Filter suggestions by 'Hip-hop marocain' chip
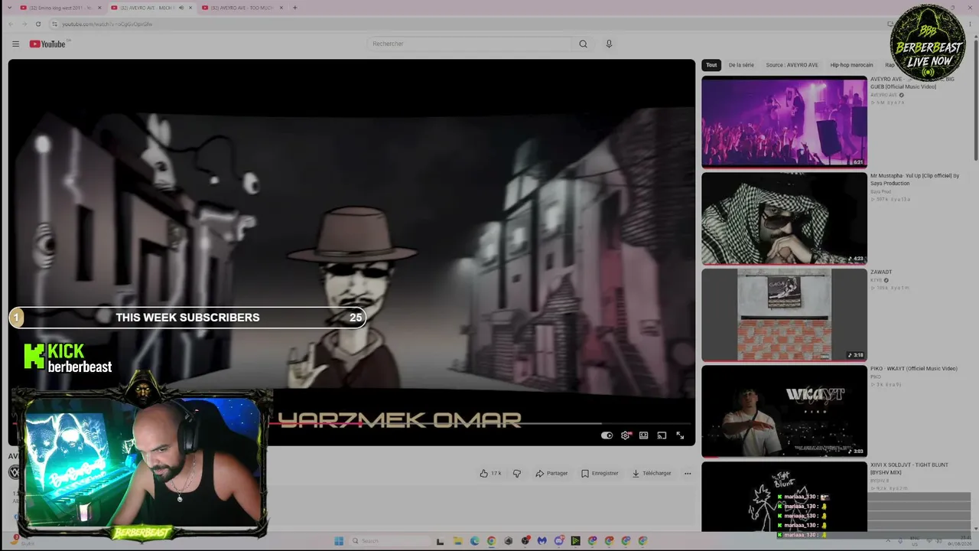The image size is (979, 551). tap(851, 65)
